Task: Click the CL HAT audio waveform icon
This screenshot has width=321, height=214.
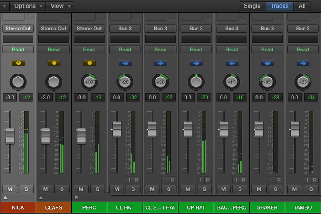Action: coord(125,63)
